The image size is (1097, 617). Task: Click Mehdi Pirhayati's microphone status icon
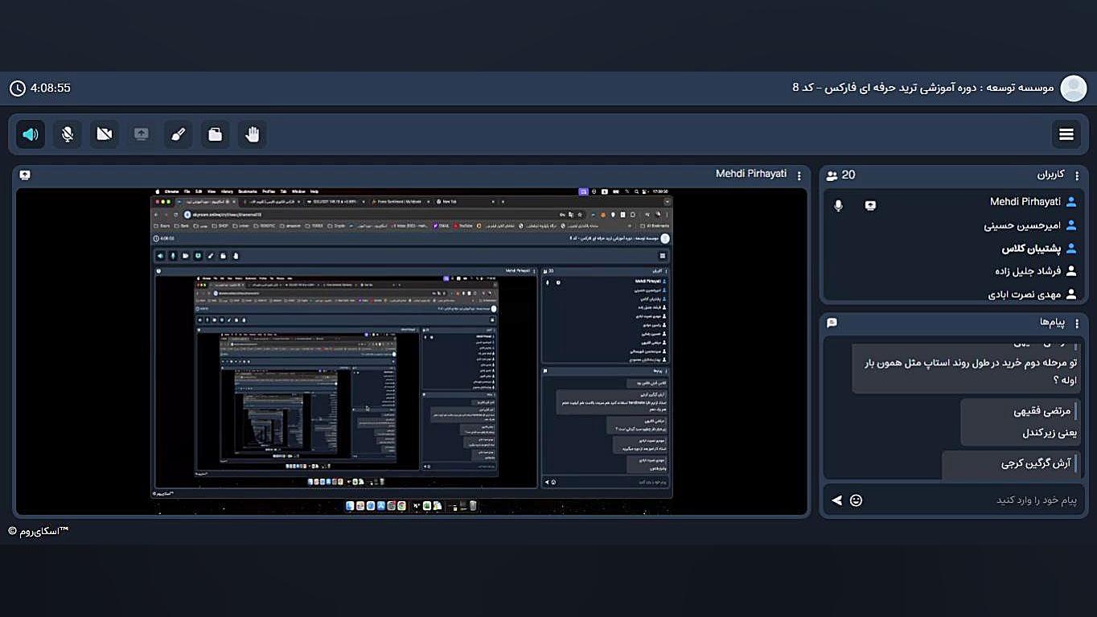click(838, 206)
